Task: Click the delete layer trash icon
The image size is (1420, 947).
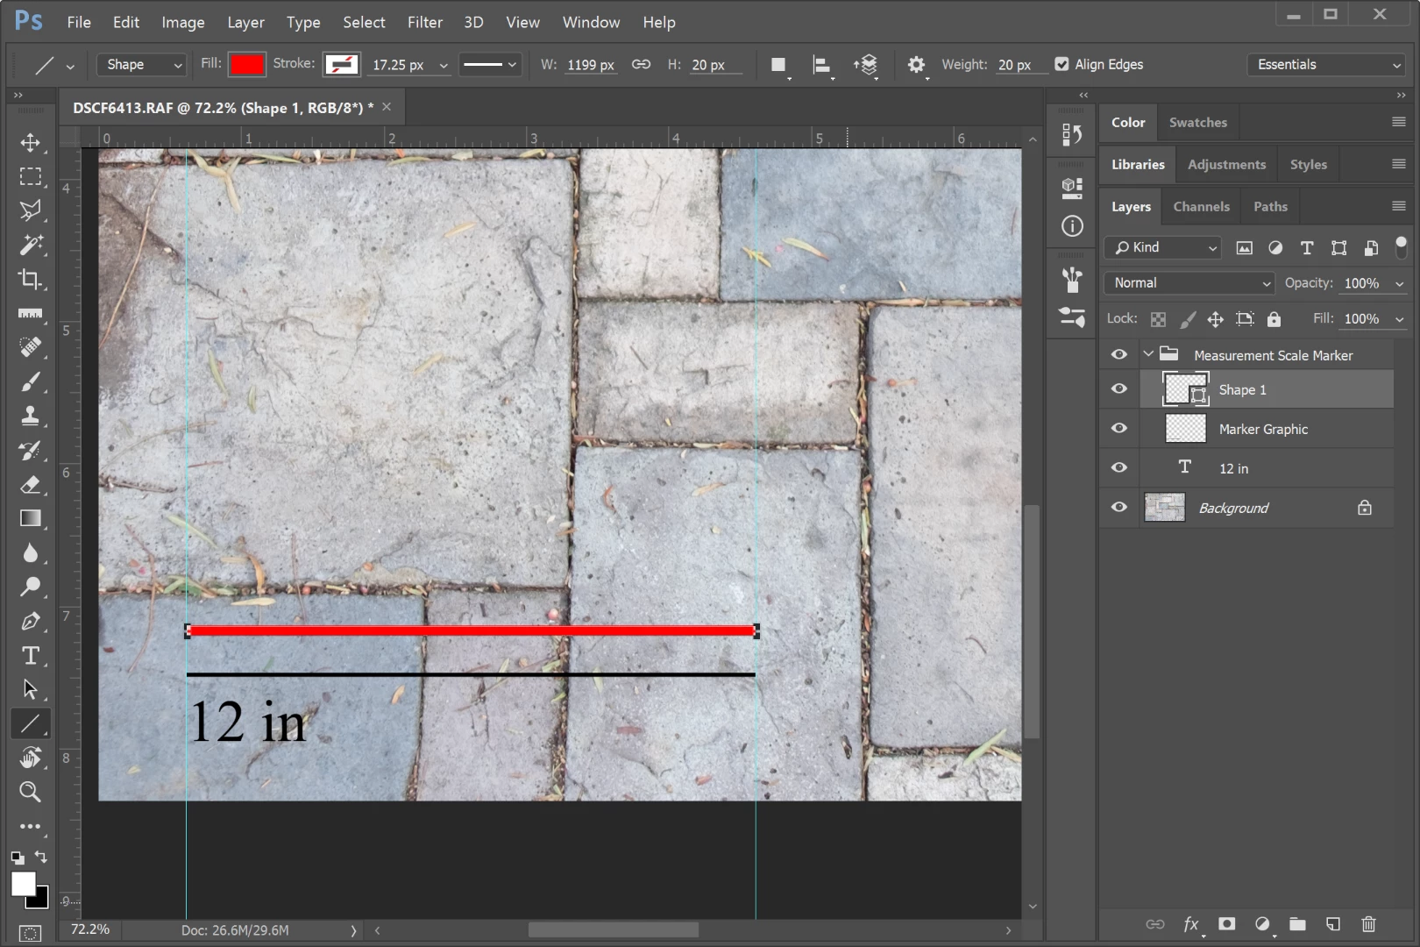Action: point(1368,923)
